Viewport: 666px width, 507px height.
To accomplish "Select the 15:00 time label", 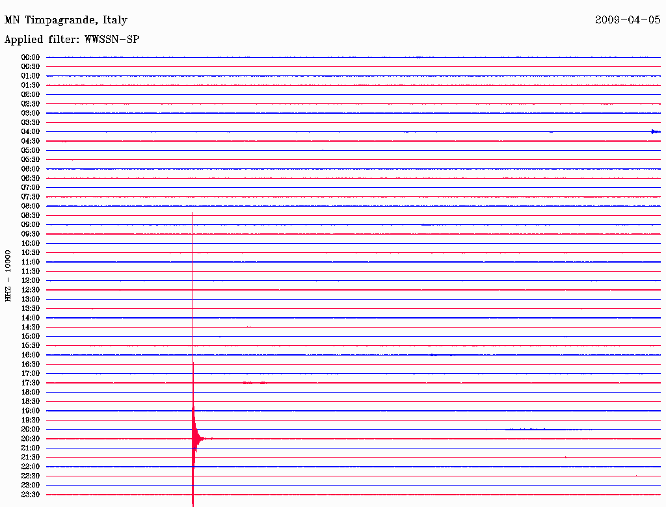I will (31, 336).
